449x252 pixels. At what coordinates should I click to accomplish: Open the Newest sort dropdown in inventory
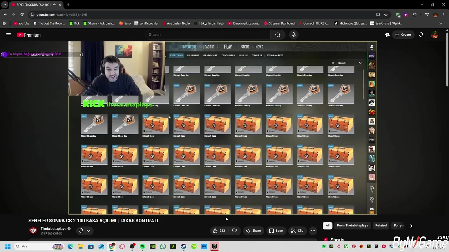pyautogui.click(x=349, y=63)
